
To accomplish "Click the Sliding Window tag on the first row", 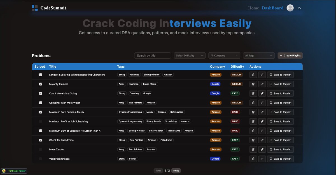I will [x=151, y=75].
